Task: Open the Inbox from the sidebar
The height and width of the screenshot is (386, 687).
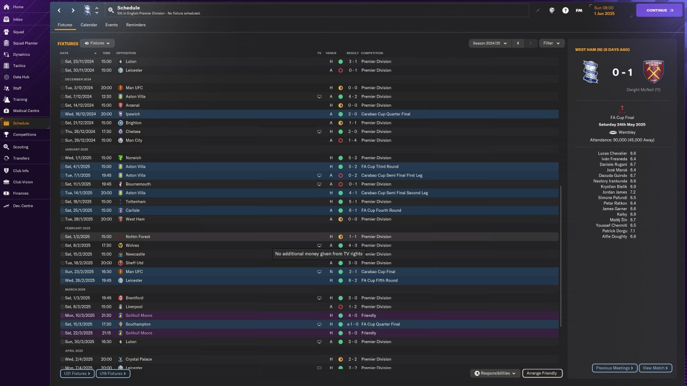Action: 18,19
